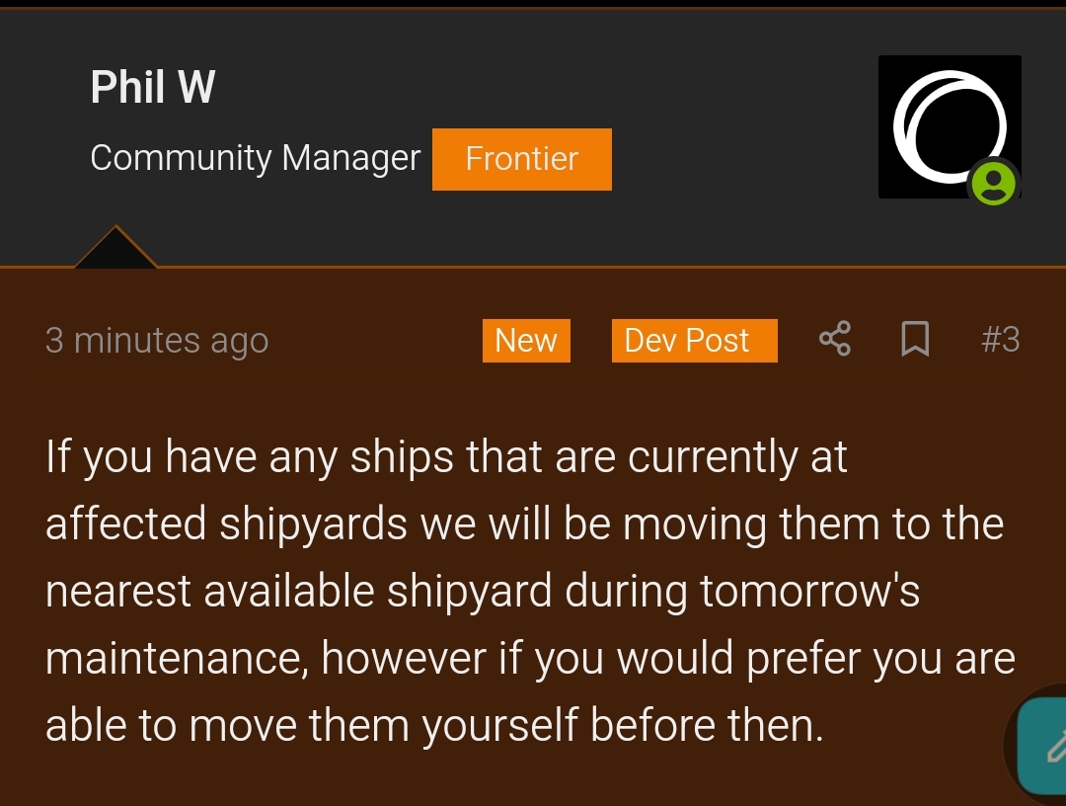Select the New post label
Viewport: 1066px width, 806px height.
(526, 340)
